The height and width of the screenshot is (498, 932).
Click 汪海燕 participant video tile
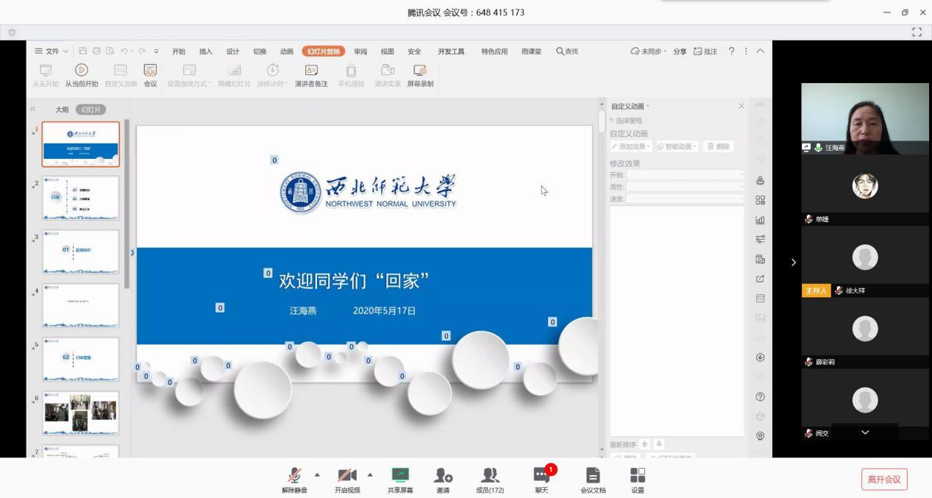(x=865, y=118)
